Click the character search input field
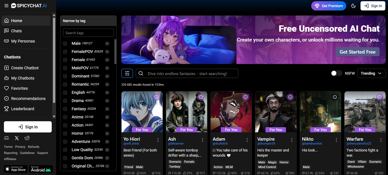The width and height of the screenshot is (388, 175). pyautogui.click(x=187, y=73)
